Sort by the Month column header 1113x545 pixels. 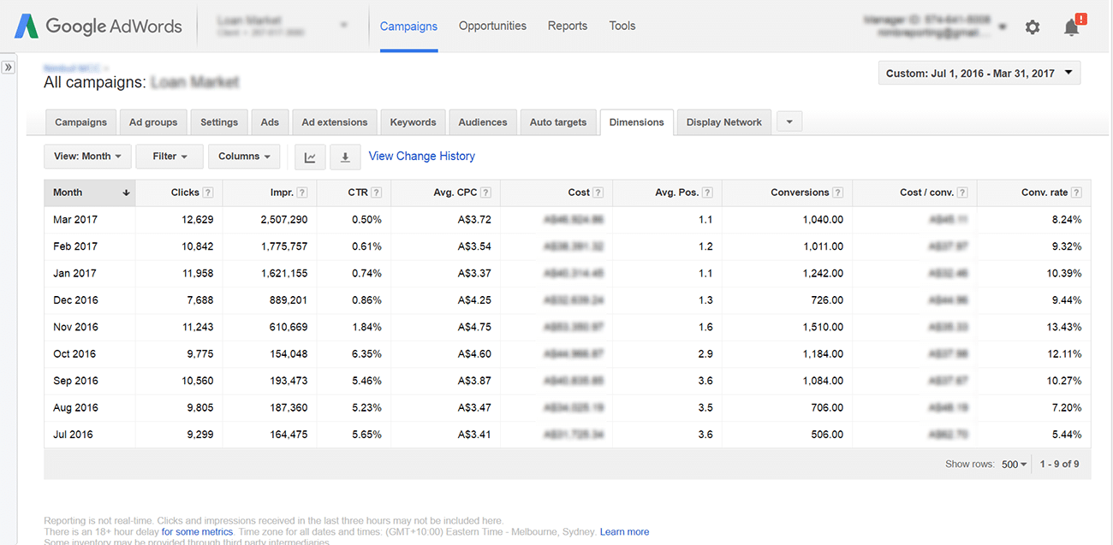90,193
